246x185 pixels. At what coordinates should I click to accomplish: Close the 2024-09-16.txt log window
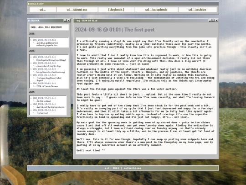[x=216, y=21]
